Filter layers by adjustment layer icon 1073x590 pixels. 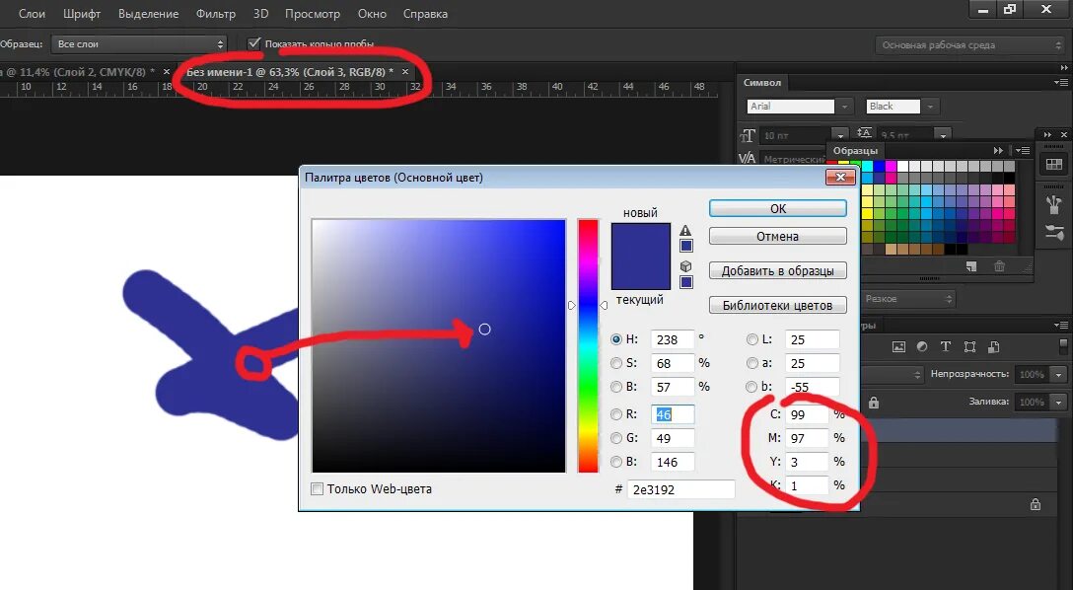point(922,347)
